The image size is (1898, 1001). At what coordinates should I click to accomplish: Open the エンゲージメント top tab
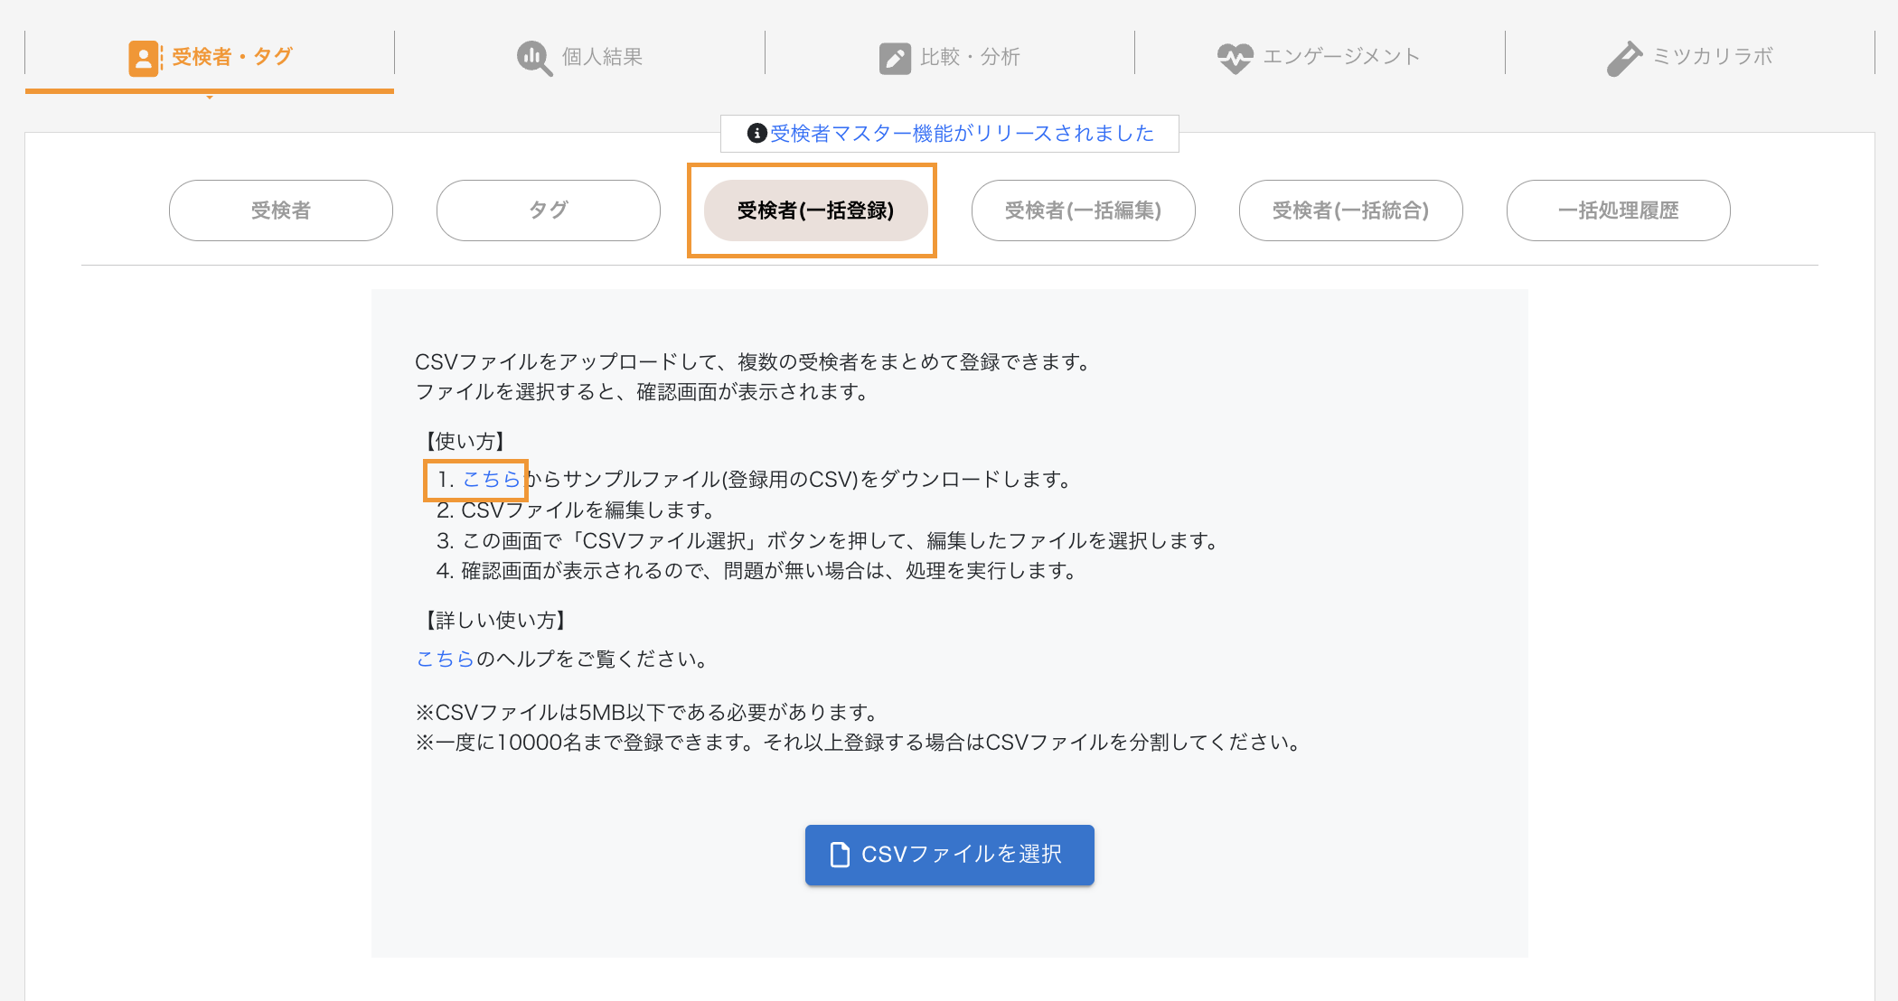(x=1341, y=57)
